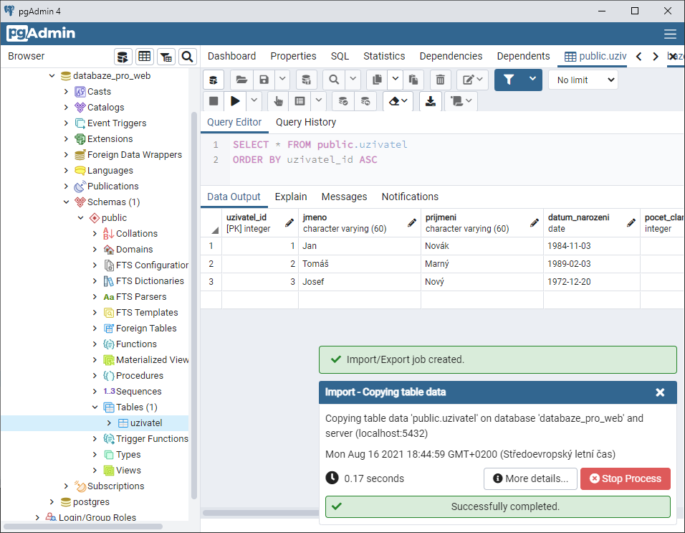Open the Query Tool from the browser toolbar

tap(123, 56)
